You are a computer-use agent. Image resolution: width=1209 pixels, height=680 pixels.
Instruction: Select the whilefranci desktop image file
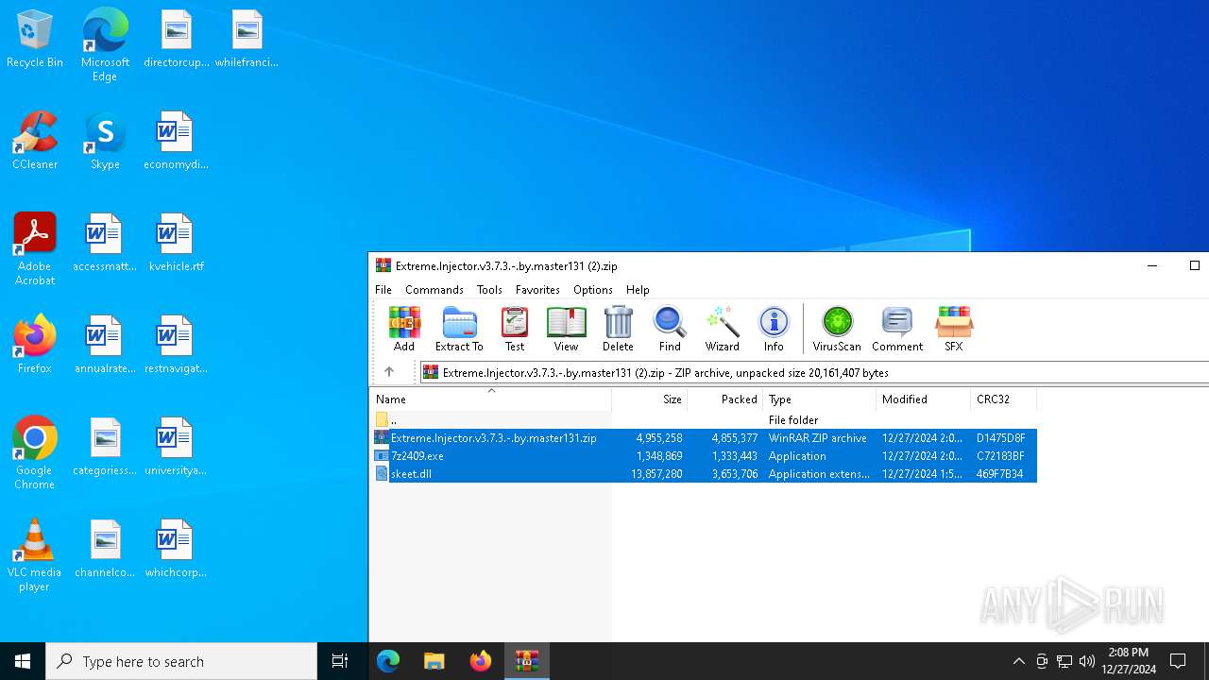pyautogui.click(x=247, y=39)
